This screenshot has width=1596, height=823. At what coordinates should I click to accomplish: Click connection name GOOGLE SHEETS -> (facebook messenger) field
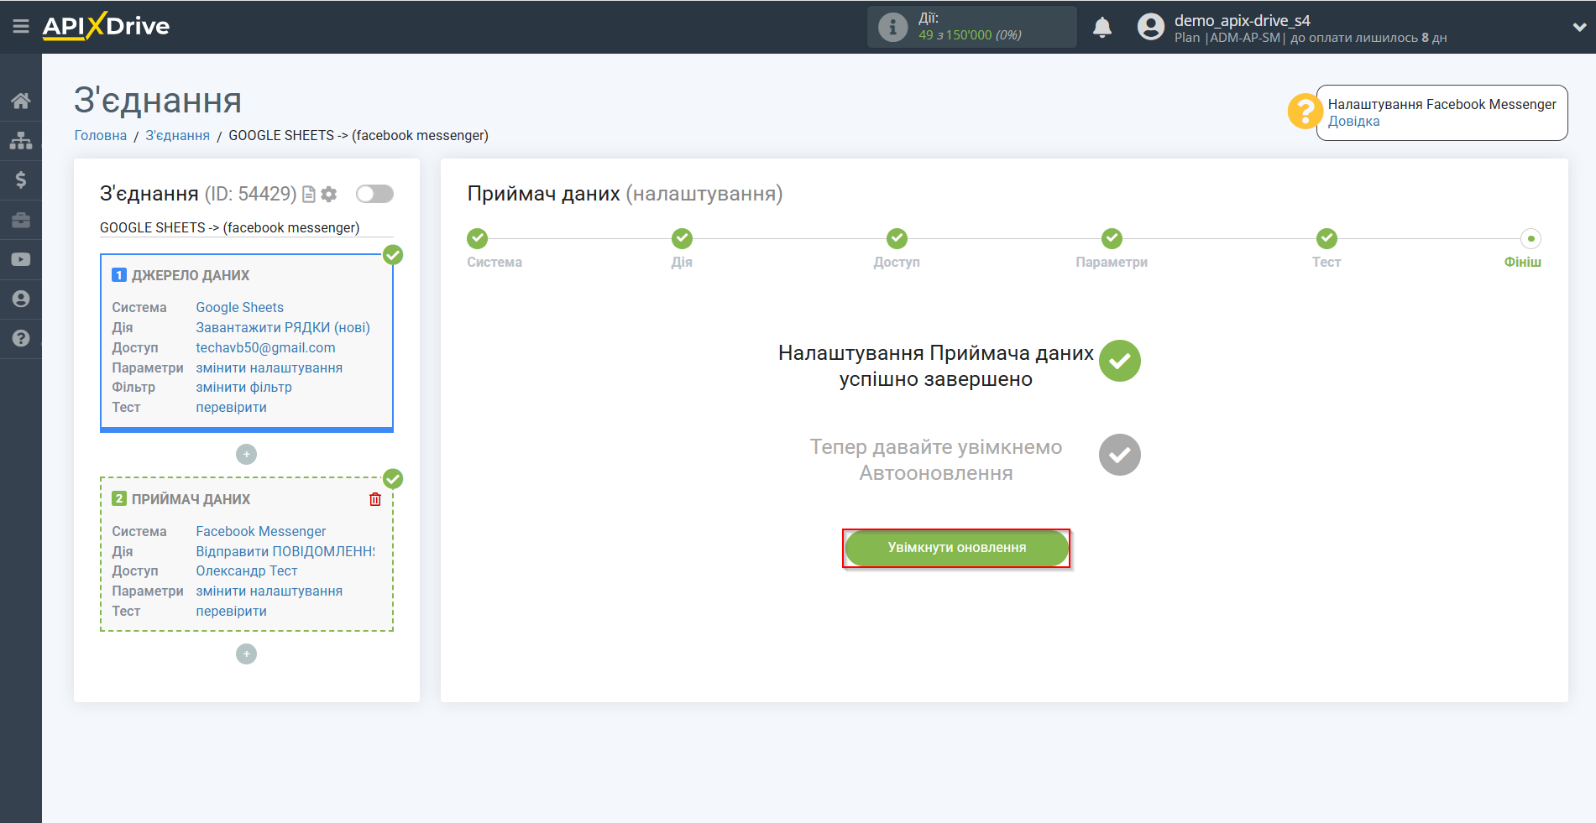coord(246,228)
